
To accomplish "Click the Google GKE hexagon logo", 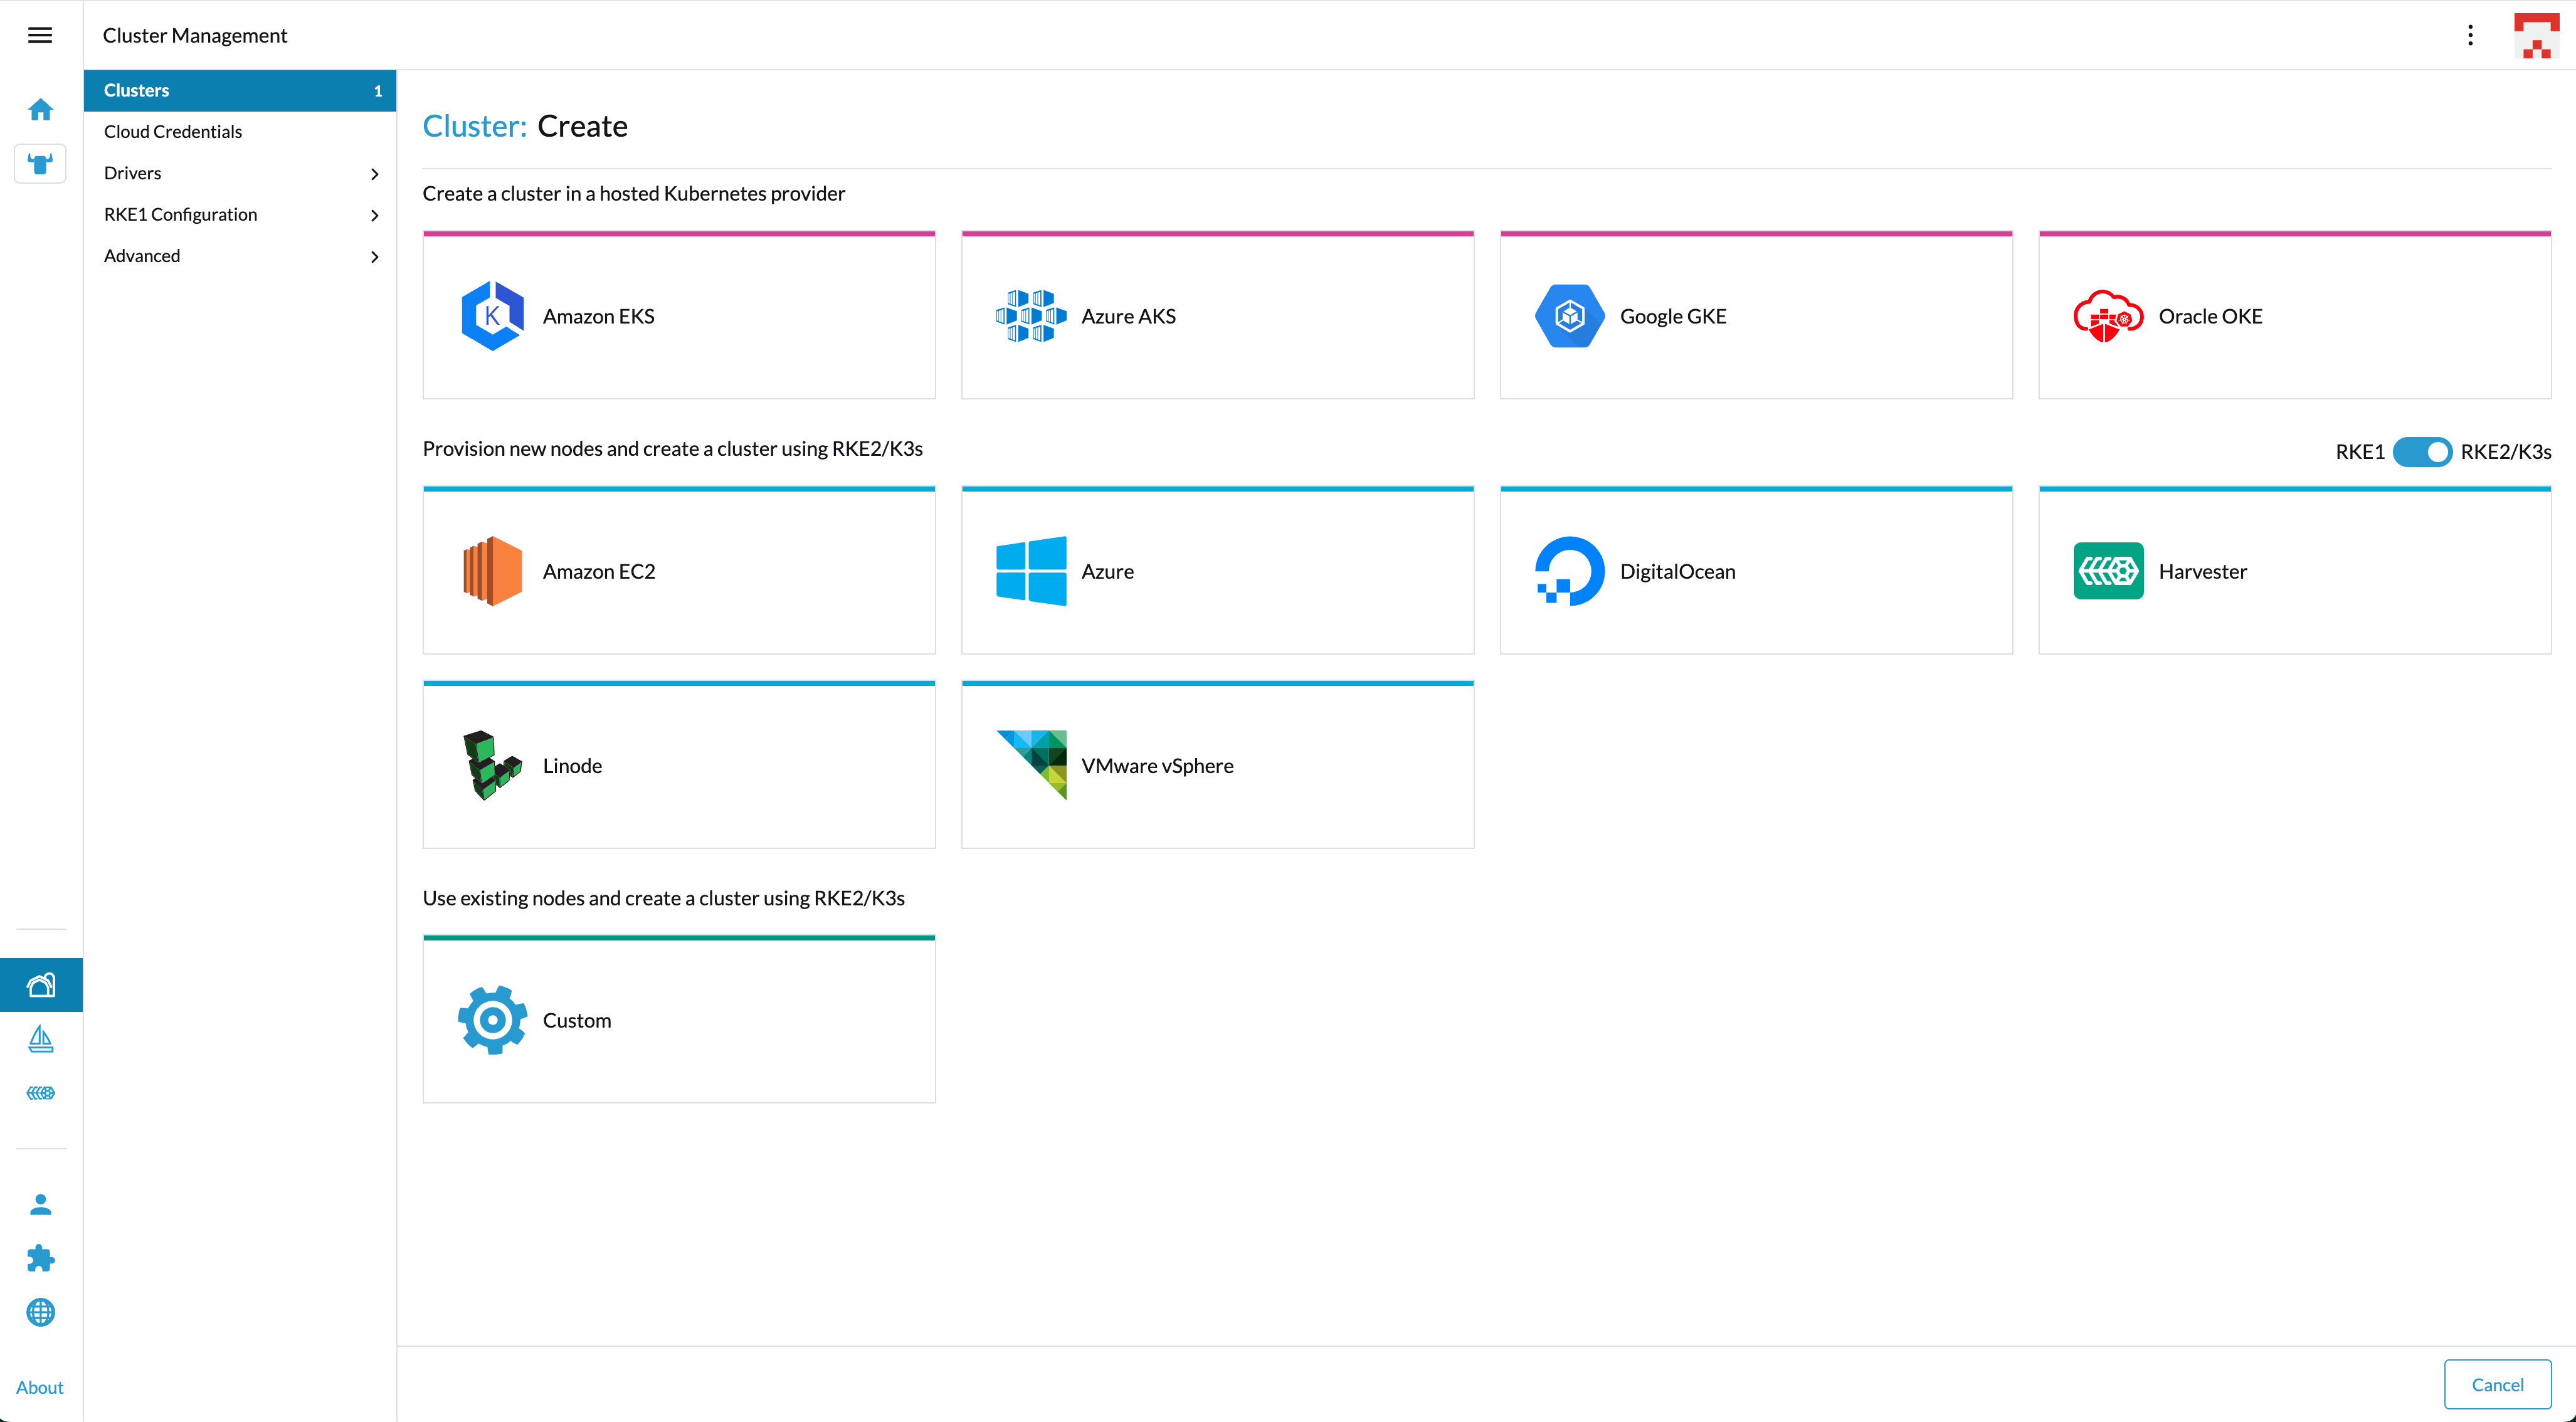I will click(x=1569, y=316).
